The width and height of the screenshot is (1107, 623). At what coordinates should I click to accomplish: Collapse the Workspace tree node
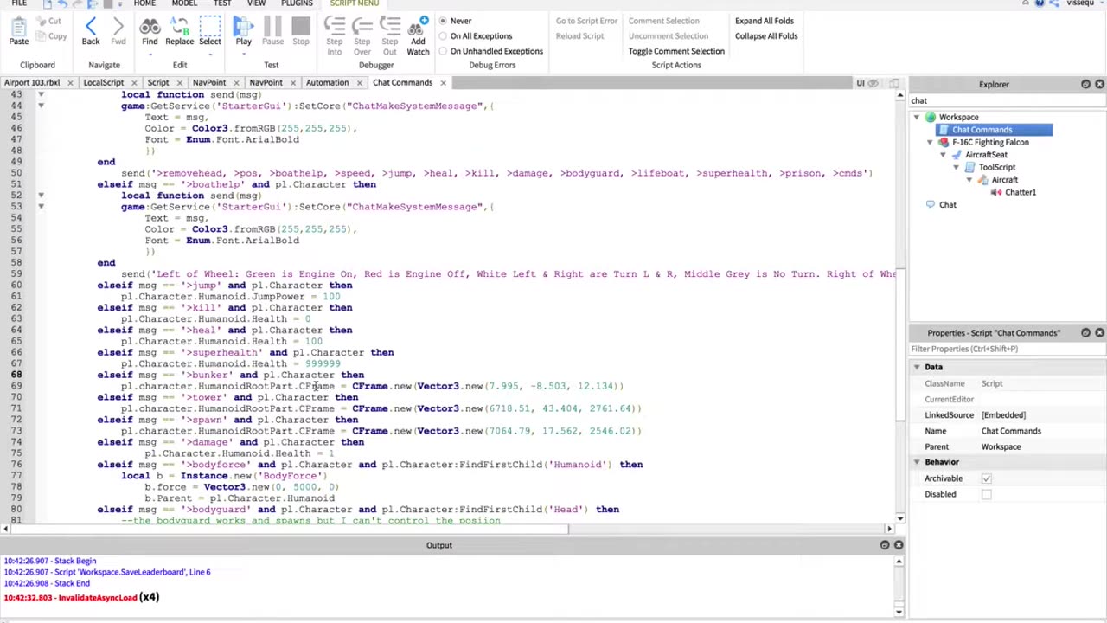click(x=917, y=117)
